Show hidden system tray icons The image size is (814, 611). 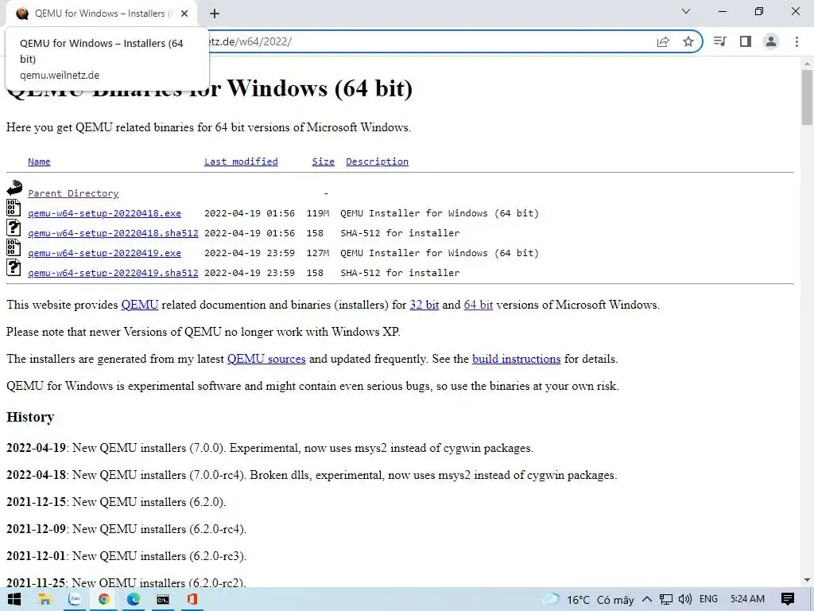(x=647, y=600)
